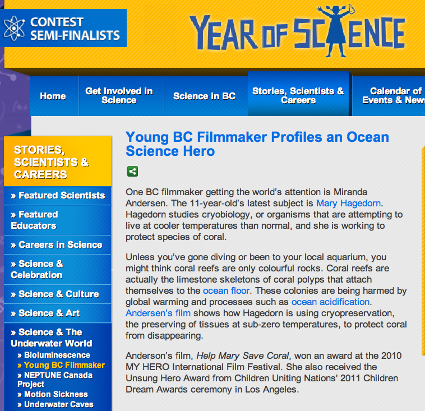
Task: Open the Andersen's film link
Action: (158, 313)
